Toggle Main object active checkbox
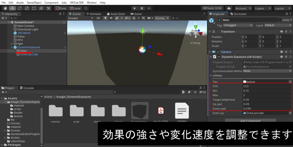Viewport: 293px width, 147px height. click(x=219, y=20)
